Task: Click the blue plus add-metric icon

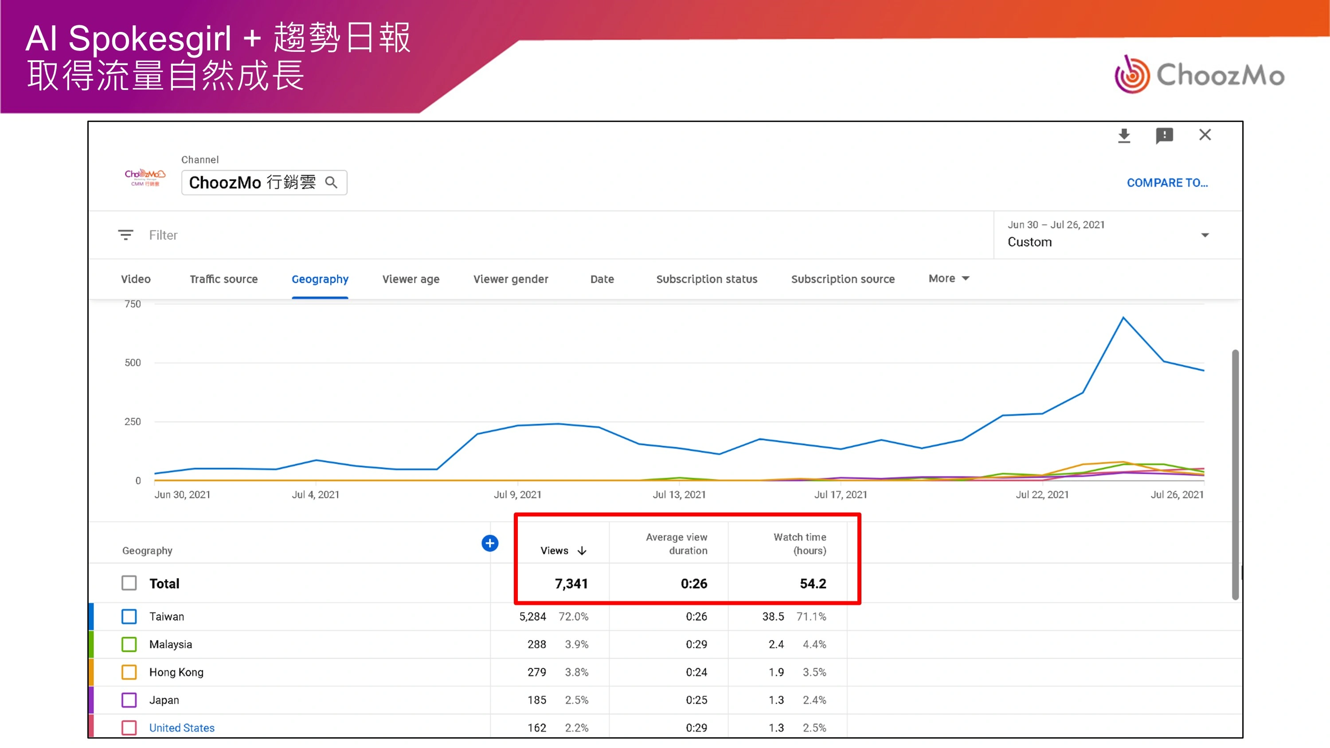Action: pyautogui.click(x=489, y=543)
